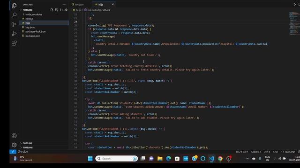
Task: Open the errors and warnings count in status bar
Action: click(23, 152)
